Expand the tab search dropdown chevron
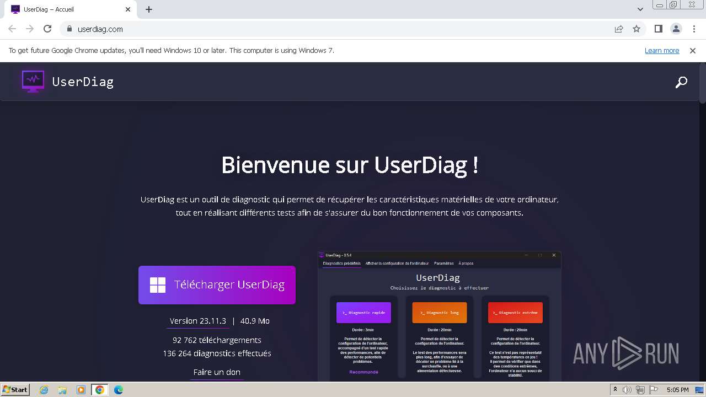The width and height of the screenshot is (706, 397). (x=640, y=9)
